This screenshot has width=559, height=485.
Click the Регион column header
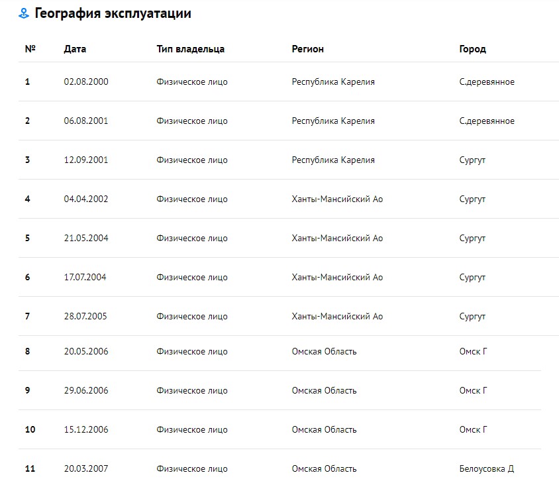[308, 49]
